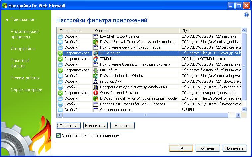Select the opera.exe path cell
The image size is (252, 157).
click(x=210, y=93)
